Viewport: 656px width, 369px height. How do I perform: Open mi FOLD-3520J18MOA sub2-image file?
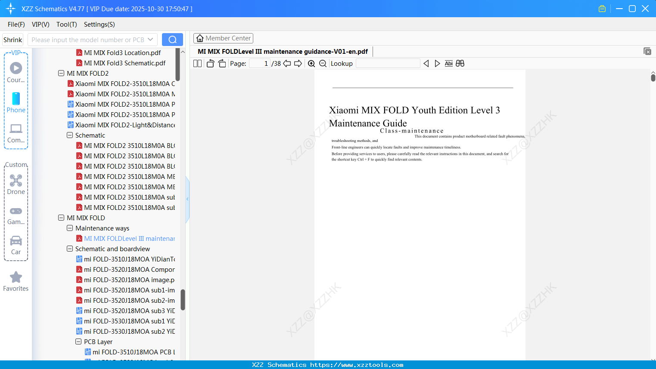pyautogui.click(x=126, y=301)
